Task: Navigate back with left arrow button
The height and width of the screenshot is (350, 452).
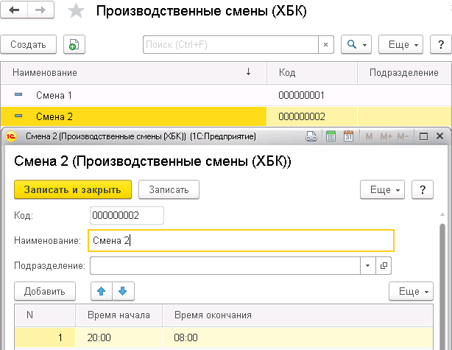Action: [16, 11]
